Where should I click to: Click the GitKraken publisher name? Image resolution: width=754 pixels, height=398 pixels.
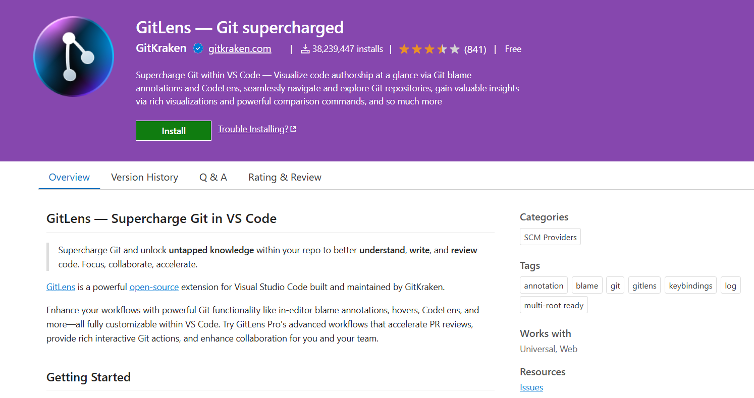point(161,48)
